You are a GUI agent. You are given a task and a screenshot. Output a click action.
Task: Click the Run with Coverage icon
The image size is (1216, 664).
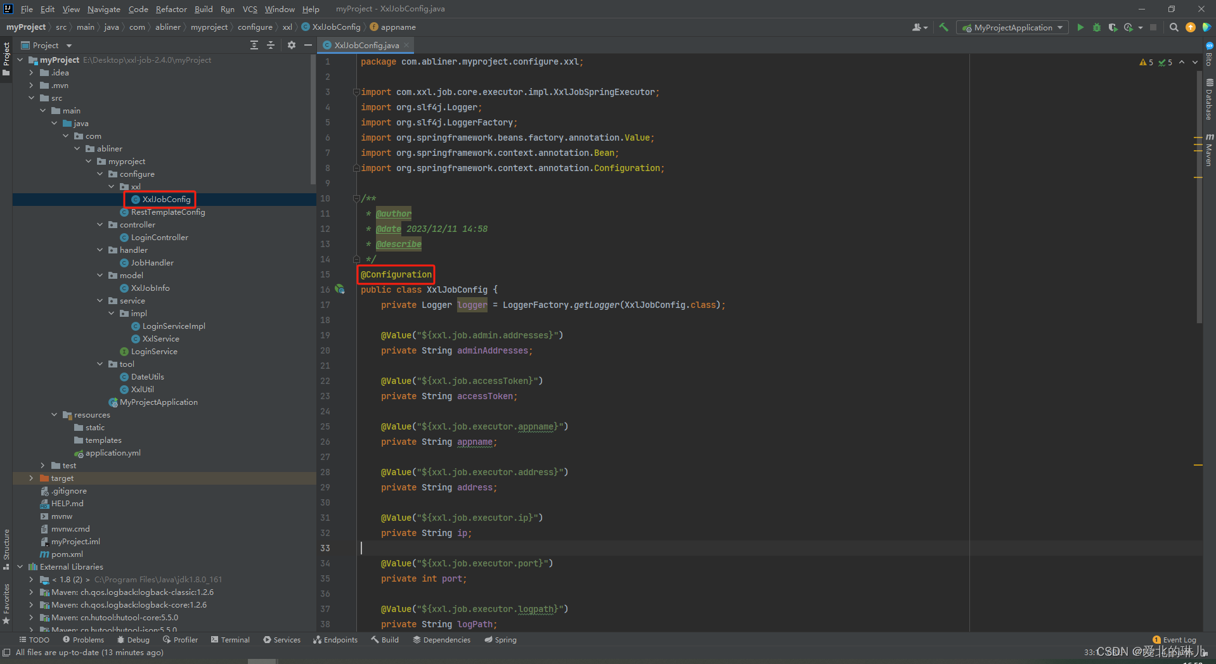[1113, 27]
